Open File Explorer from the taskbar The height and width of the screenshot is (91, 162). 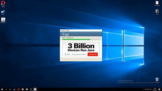click(x=23, y=89)
